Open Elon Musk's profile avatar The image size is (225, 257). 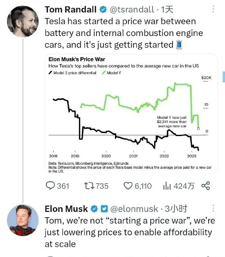coord(23,220)
